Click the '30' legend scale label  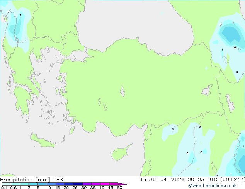click(x=84, y=187)
